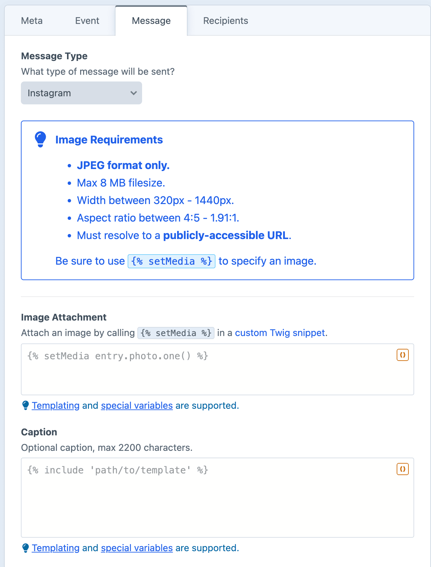
Task: Select the Message tab
Action: (151, 21)
